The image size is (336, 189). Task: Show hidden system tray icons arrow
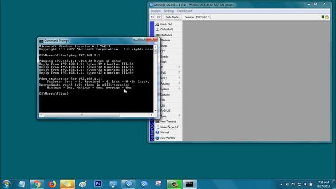(x=281, y=184)
